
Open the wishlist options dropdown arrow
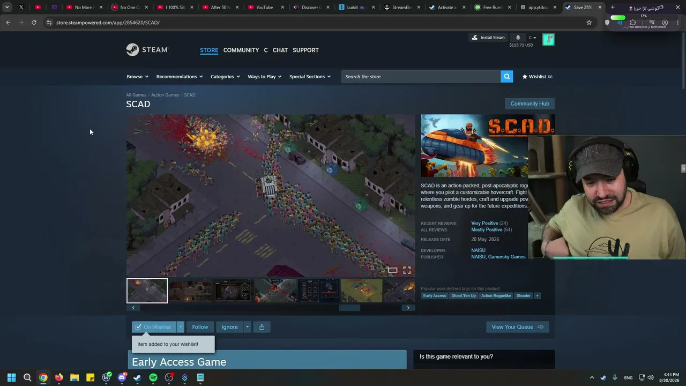(x=181, y=327)
